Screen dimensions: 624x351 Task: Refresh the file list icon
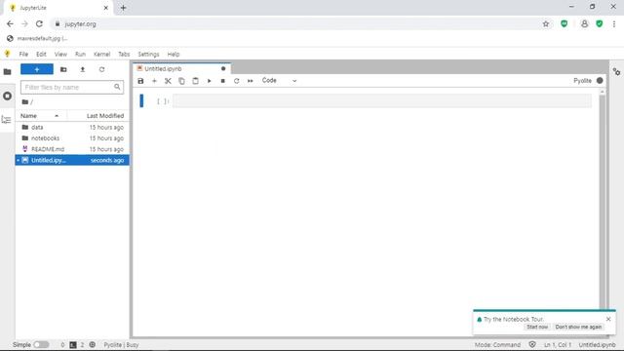[101, 69]
